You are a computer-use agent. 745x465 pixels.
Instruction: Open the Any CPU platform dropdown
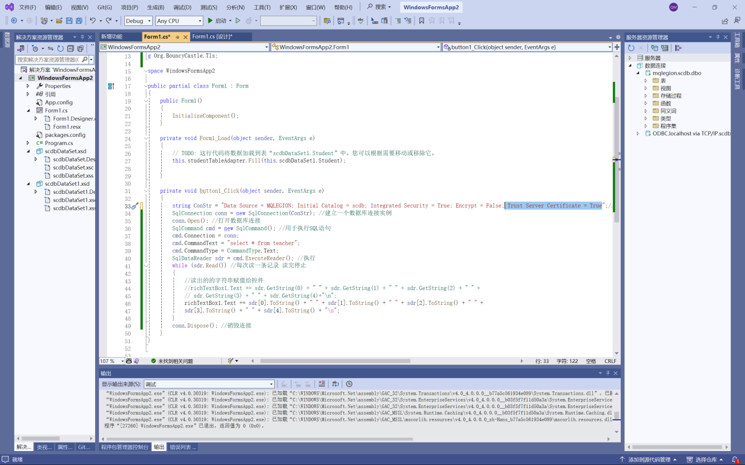click(x=179, y=20)
